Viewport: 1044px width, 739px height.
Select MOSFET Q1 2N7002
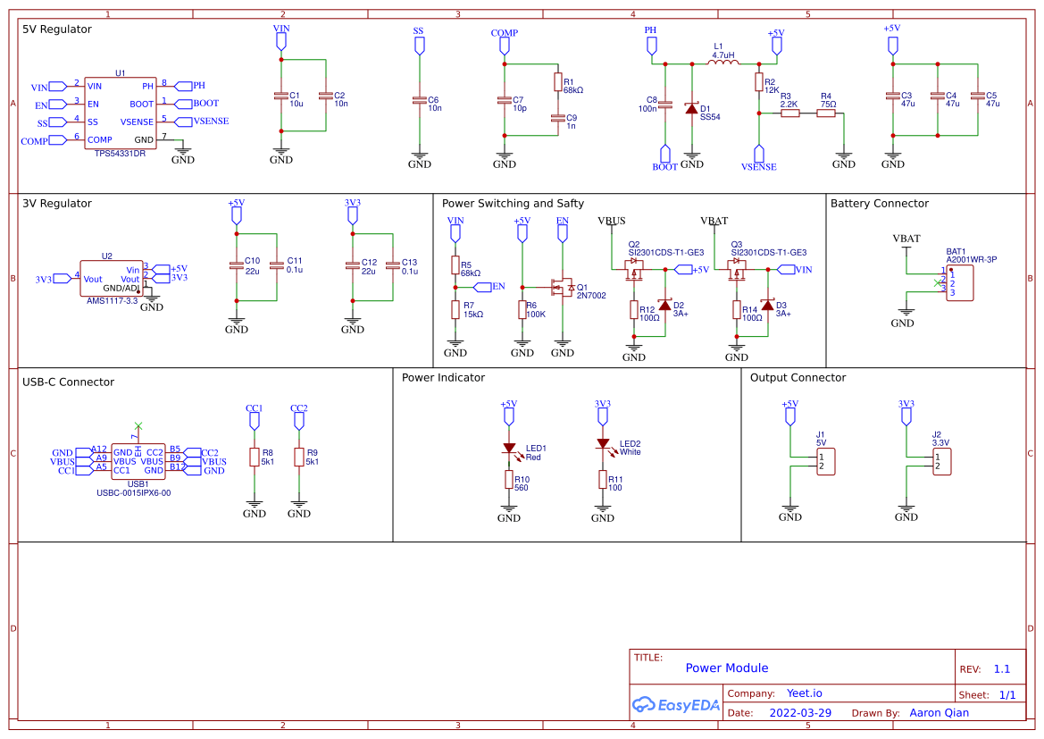pyautogui.click(x=563, y=288)
